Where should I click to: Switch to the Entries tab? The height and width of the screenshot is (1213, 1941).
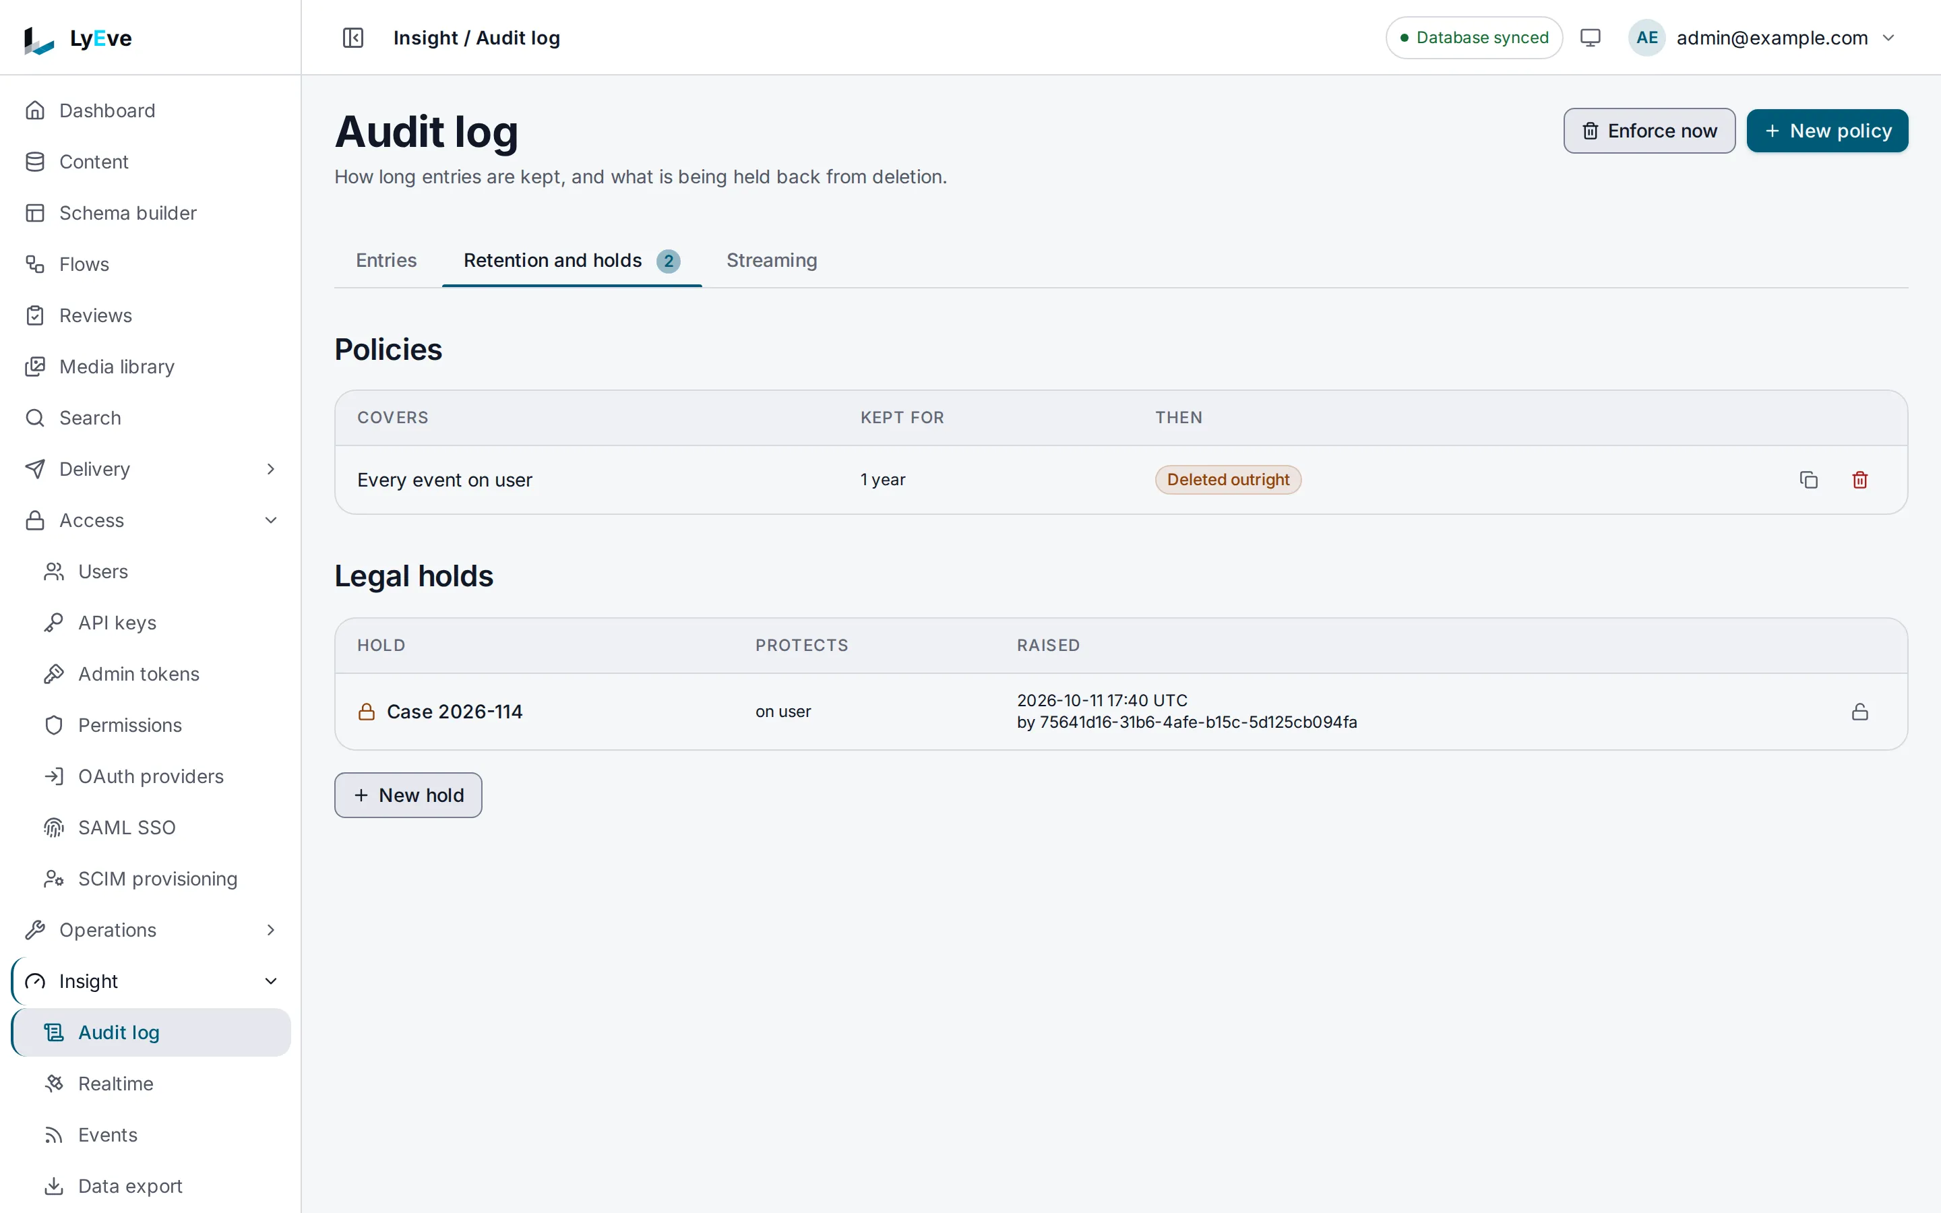point(386,261)
